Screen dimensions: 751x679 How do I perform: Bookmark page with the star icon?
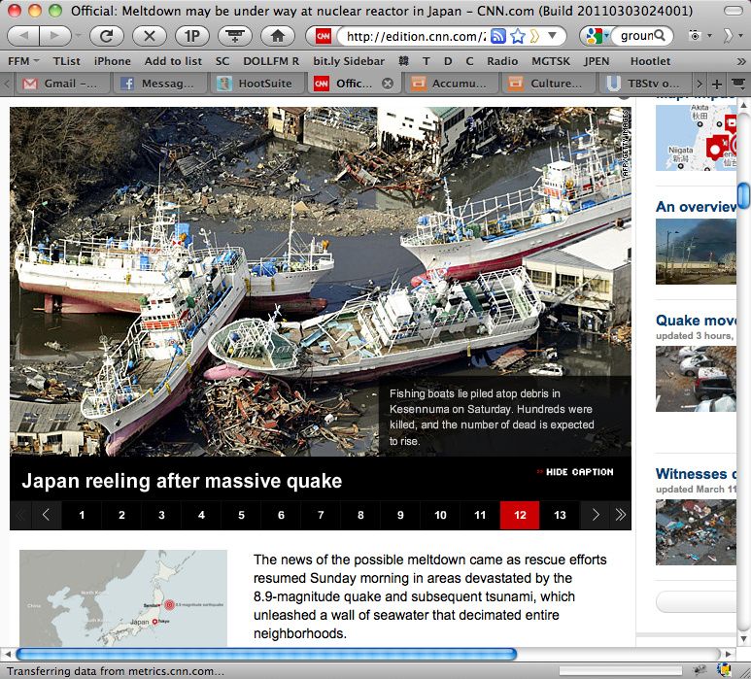pyautogui.click(x=518, y=36)
